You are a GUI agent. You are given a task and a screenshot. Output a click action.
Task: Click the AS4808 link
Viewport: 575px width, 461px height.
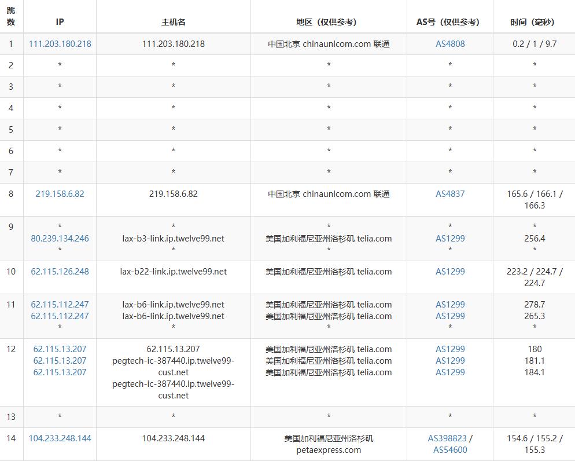pyautogui.click(x=450, y=44)
